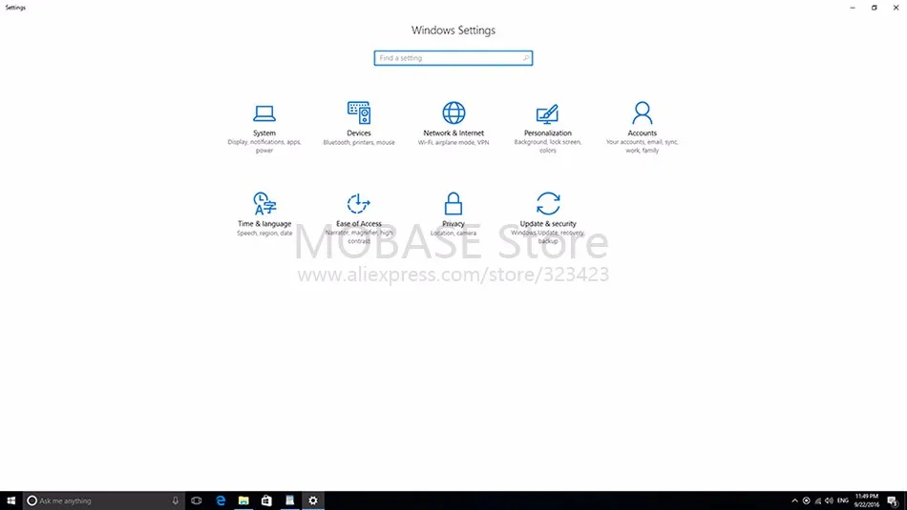The height and width of the screenshot is (510, 907).
Task: Open the Store app from the taskbar
Action: pyautogui.click(x=266, y=500)
